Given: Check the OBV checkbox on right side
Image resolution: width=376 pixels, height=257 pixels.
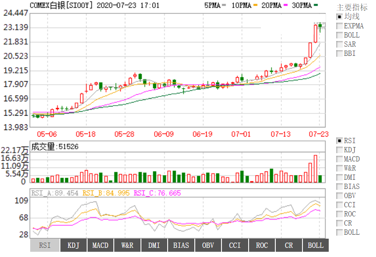Looking at the screenshot, I should tap(339, 195).
